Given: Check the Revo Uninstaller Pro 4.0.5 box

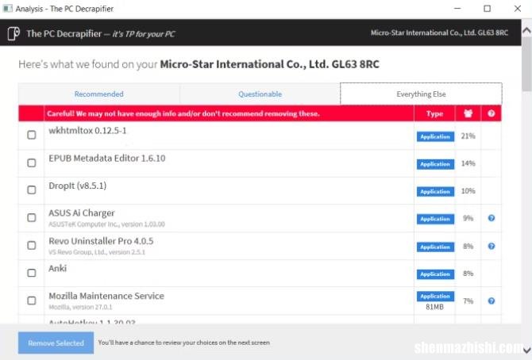Looking at the screenshot, I should (32, 245).
